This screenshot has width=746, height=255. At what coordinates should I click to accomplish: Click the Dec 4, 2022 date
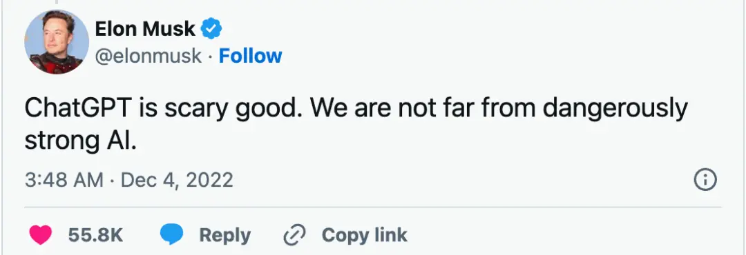click(x=177, y=181)
